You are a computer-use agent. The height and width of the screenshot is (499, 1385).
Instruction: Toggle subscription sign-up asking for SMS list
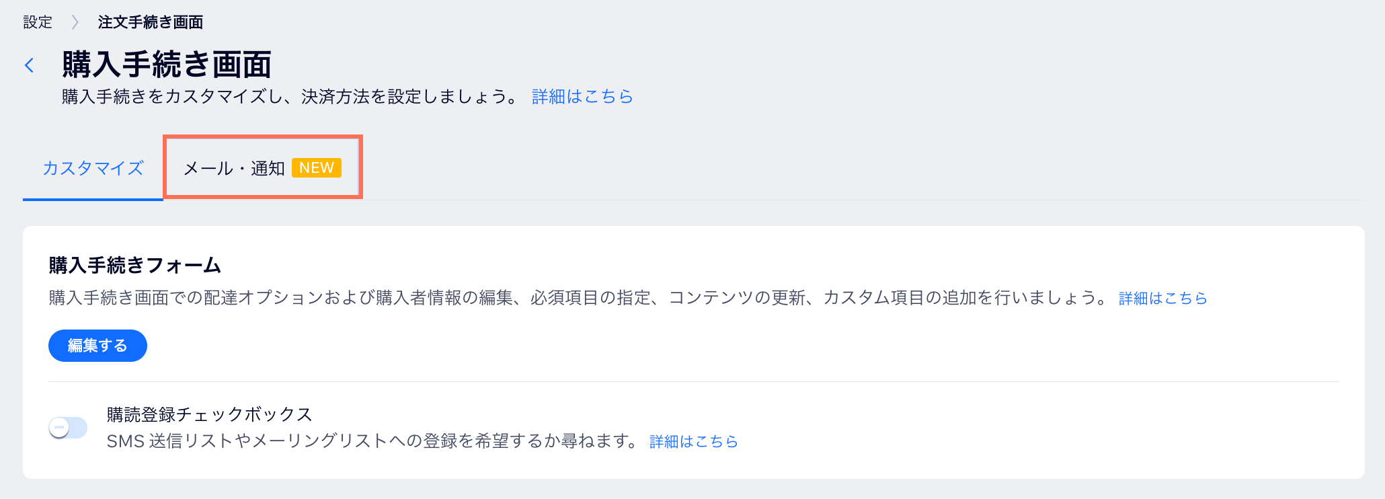(68, 427)
